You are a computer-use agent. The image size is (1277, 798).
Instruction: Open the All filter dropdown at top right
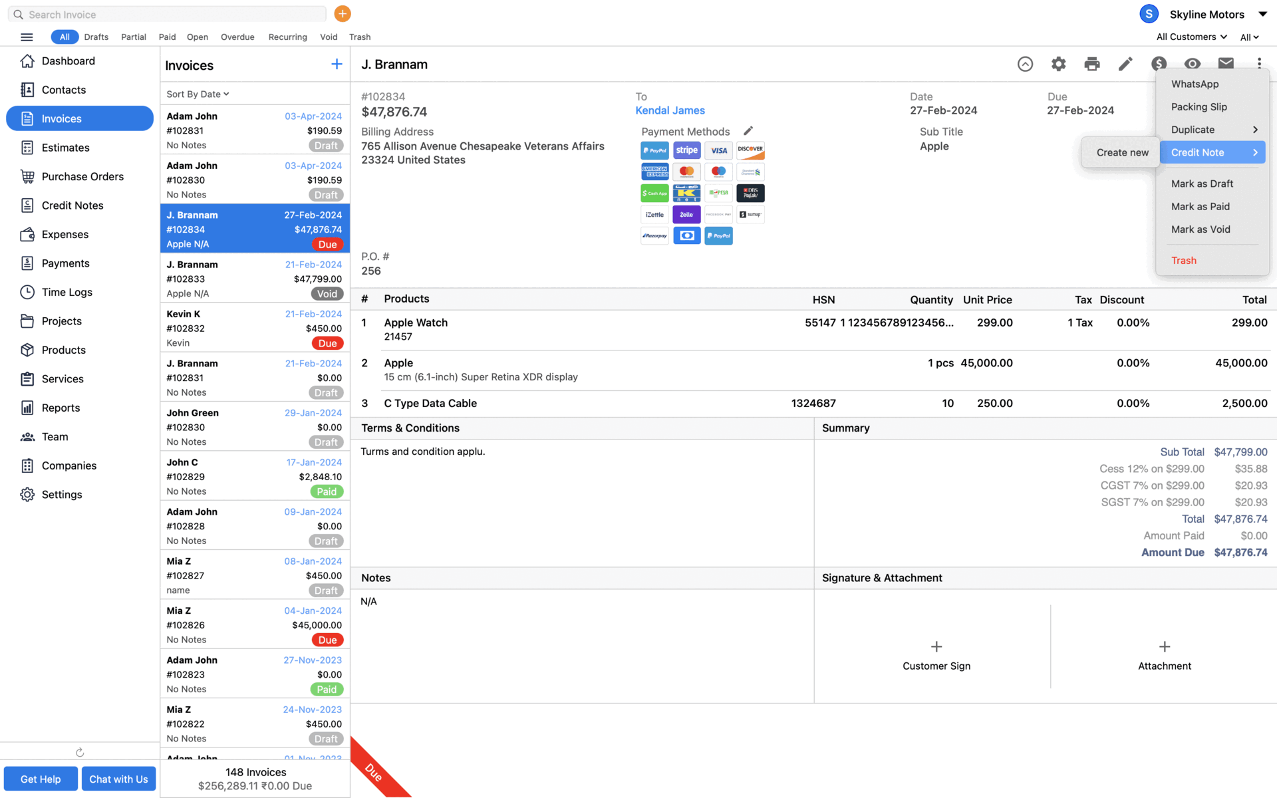pos(1250,37)
